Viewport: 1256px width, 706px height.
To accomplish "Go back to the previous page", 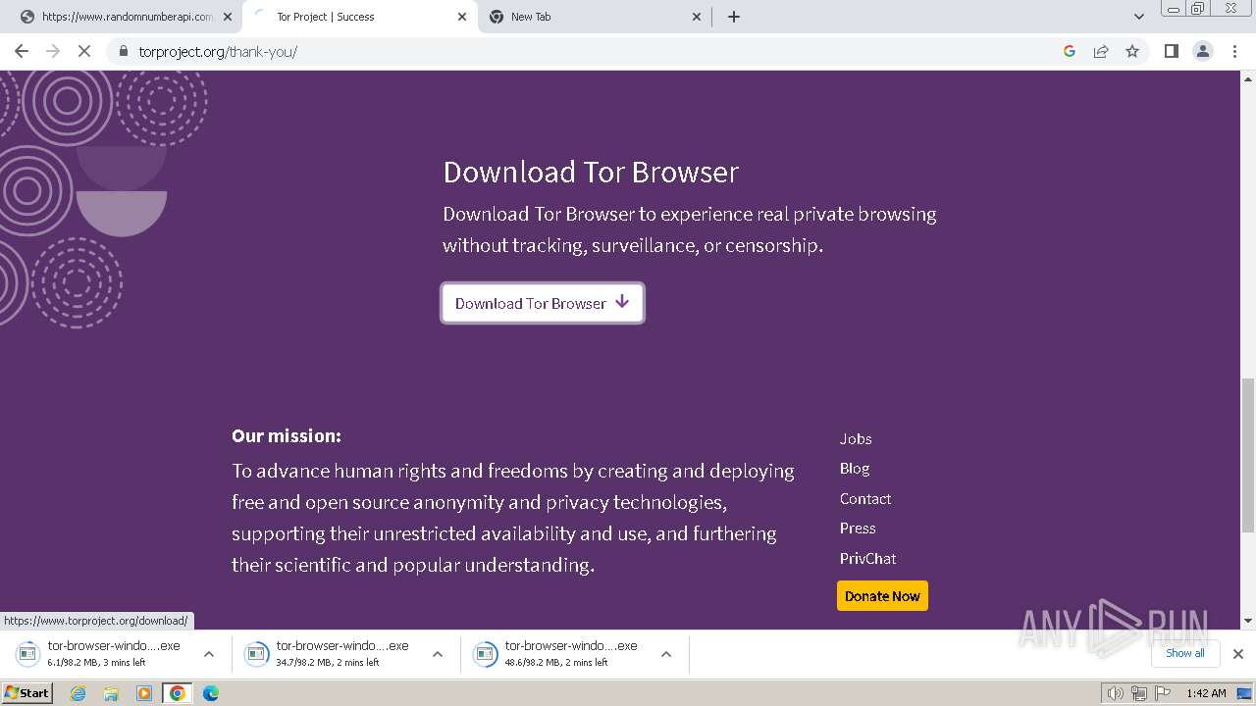I will 22,51.
